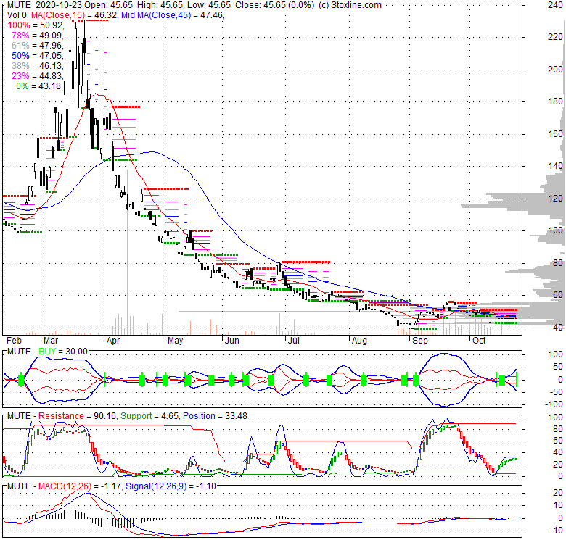This screenshot has height=540, width=566.
Task: Click the 80 price axis label
Action: tap(558, 263)
